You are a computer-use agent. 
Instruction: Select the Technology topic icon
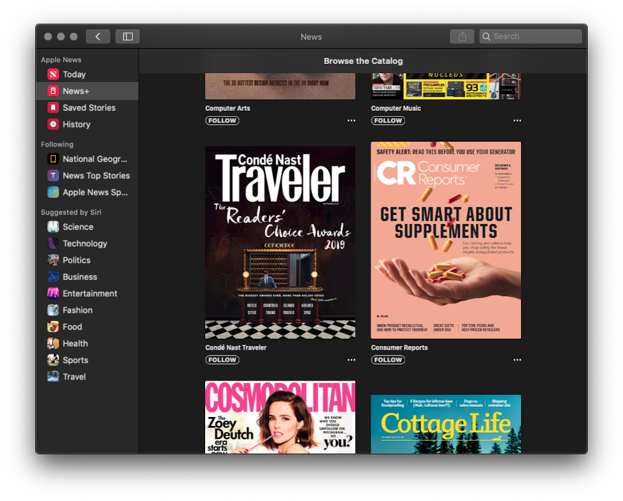coord(53,243)
